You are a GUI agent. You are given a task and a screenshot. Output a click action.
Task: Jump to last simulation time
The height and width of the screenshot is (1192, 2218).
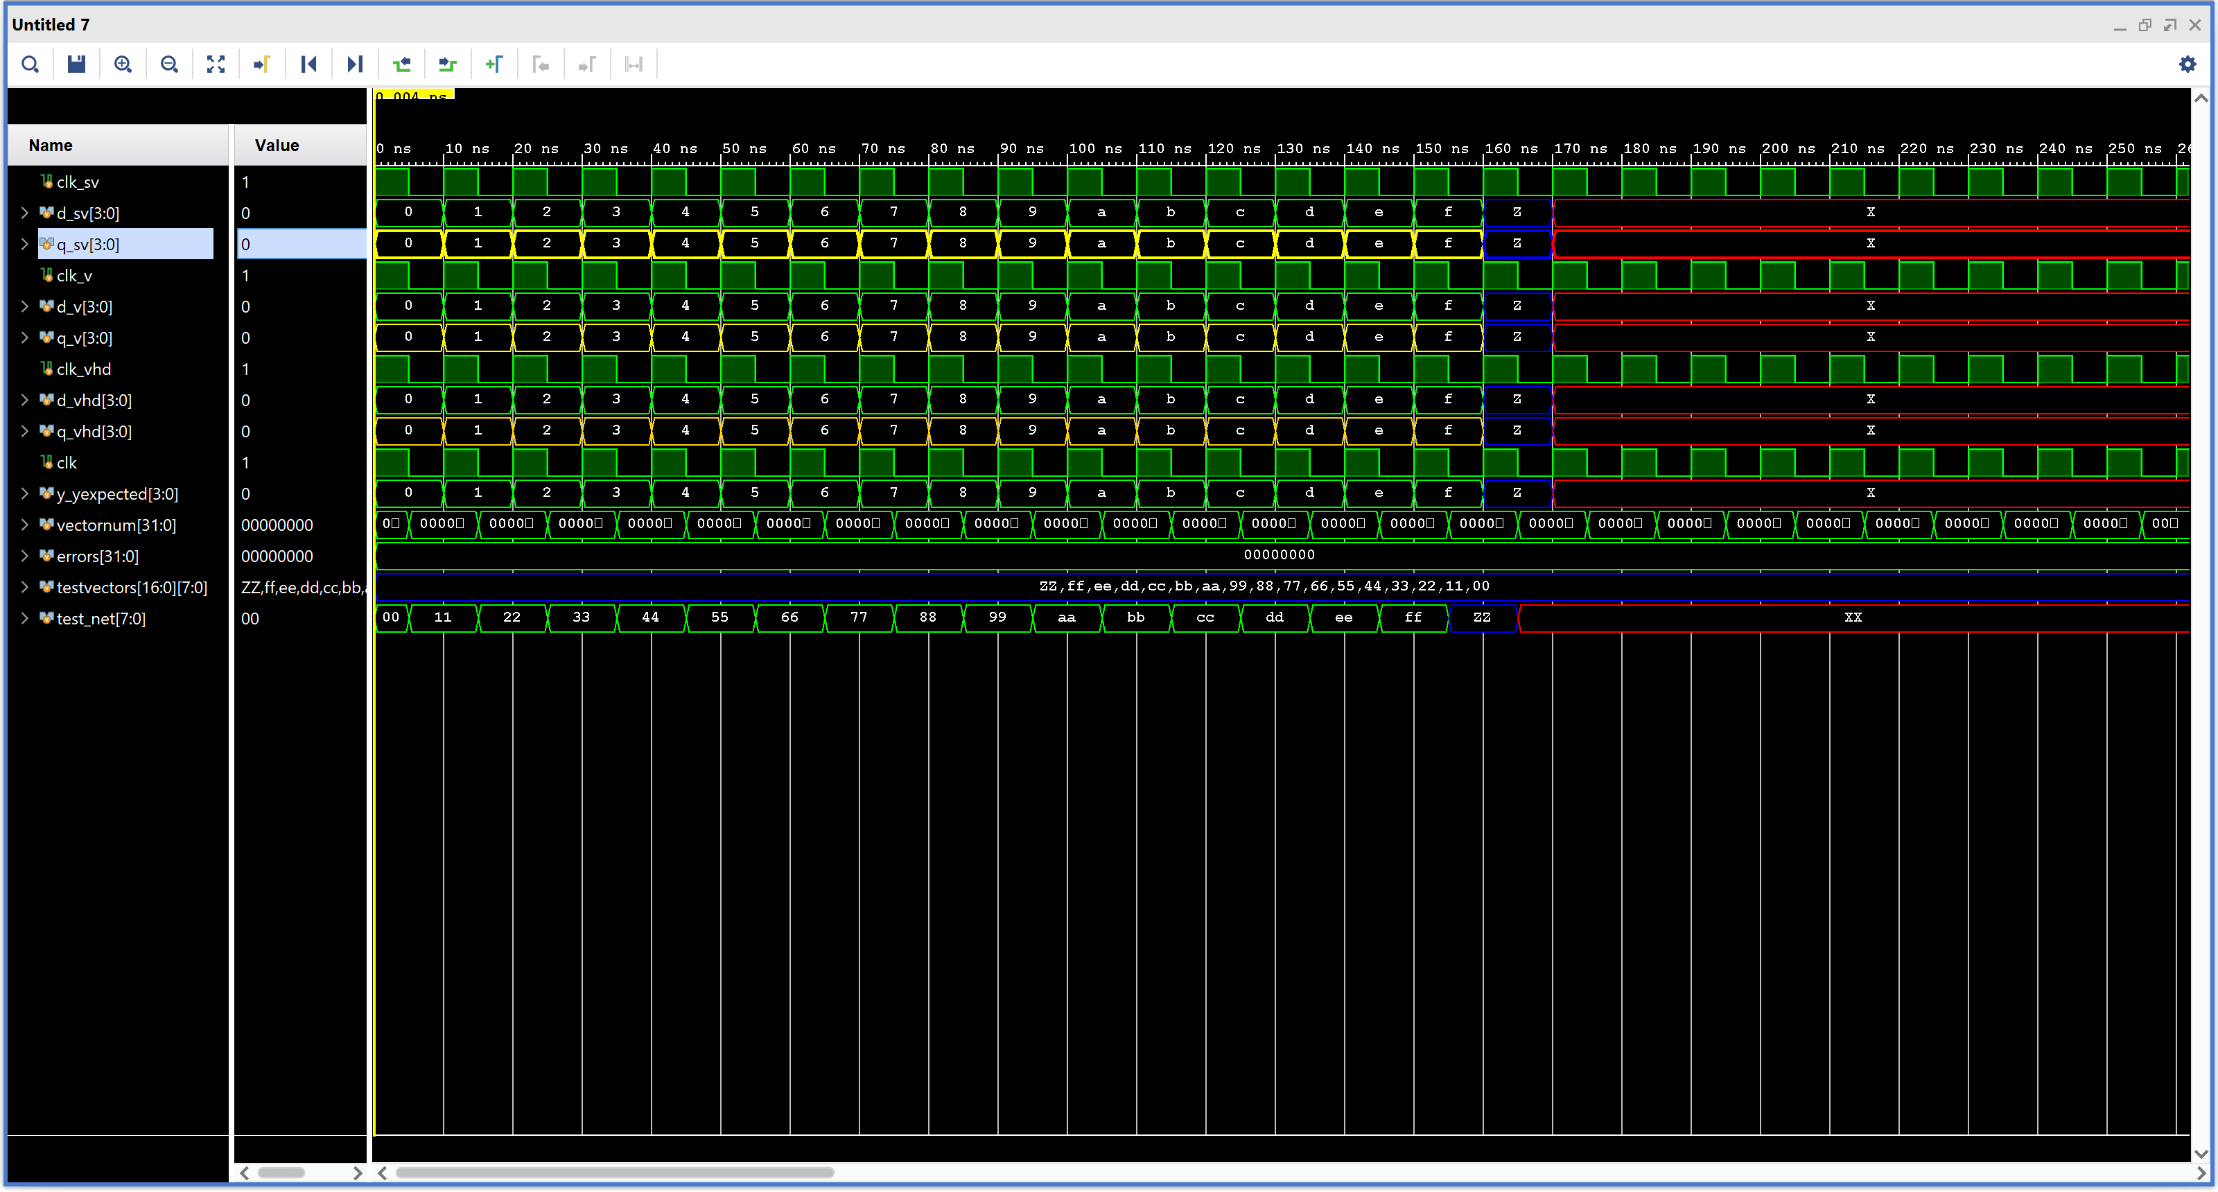[355, 64]
